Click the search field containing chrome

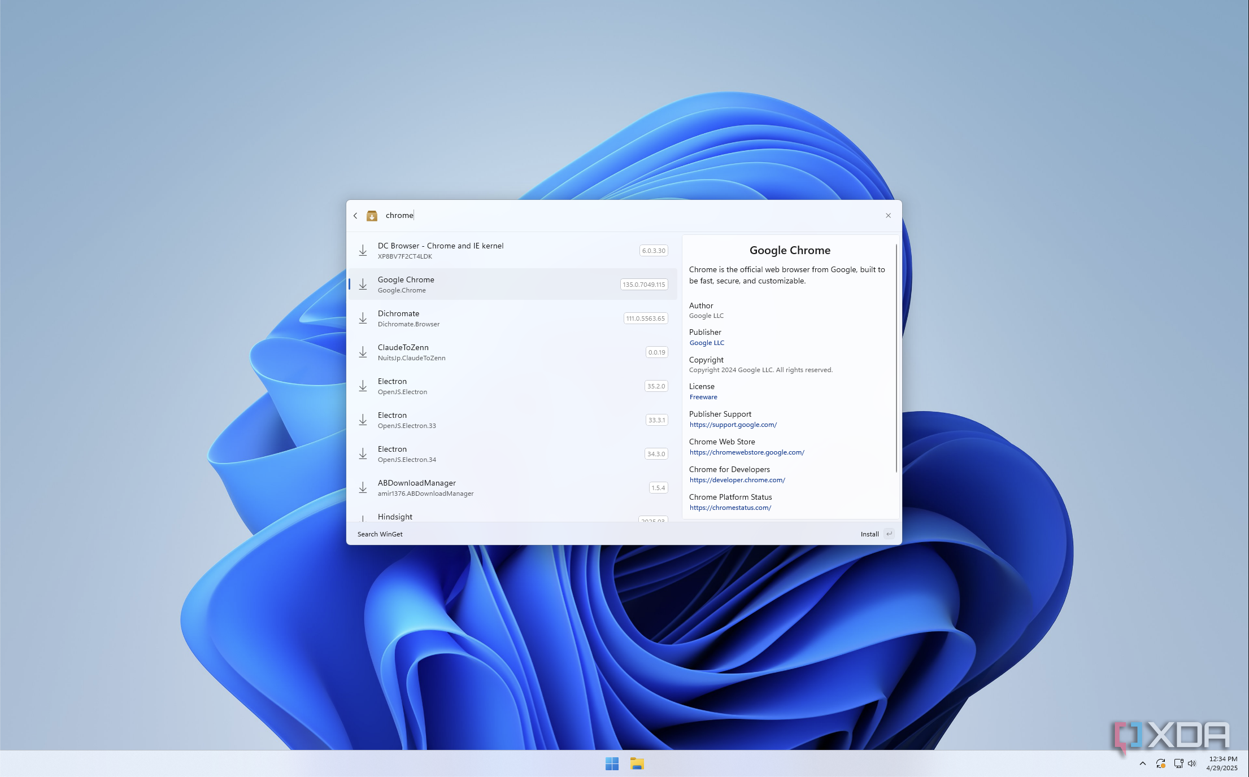click(630, 215)
